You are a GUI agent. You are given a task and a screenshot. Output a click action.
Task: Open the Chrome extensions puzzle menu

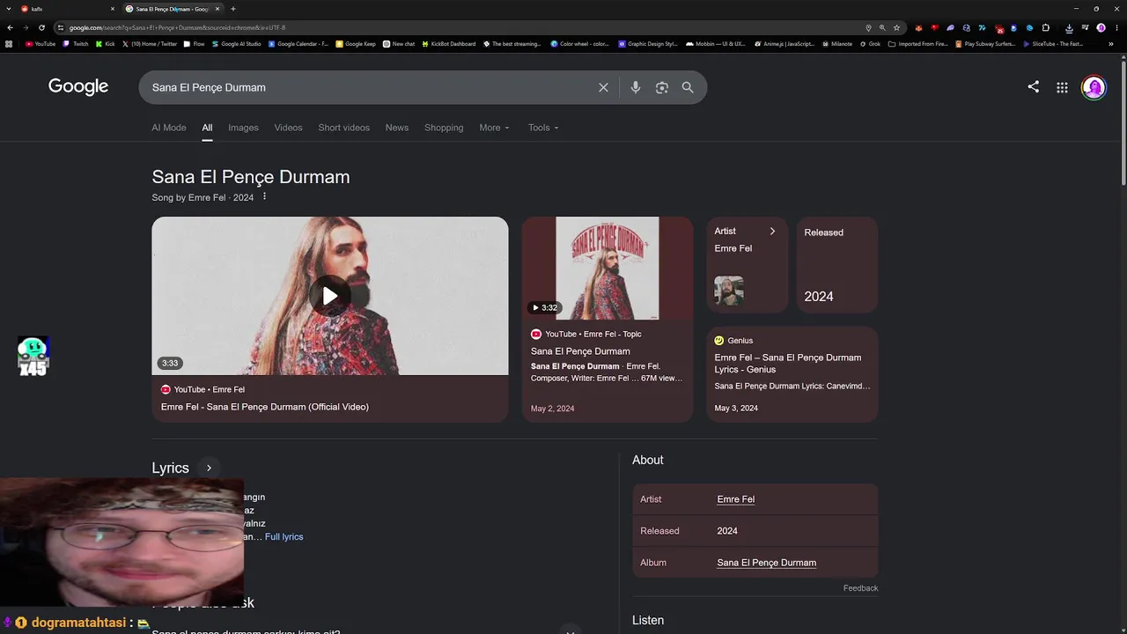click(x=1046, y=27)
